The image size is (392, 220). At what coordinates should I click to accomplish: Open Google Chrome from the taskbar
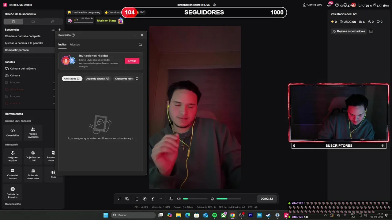[x=232, y=215]
